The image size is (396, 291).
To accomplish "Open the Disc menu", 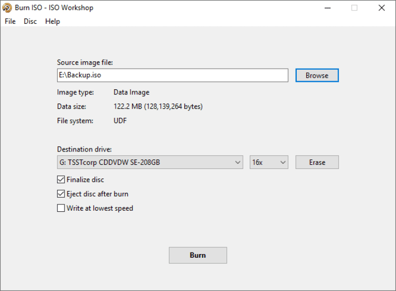I will pos(30,21).
